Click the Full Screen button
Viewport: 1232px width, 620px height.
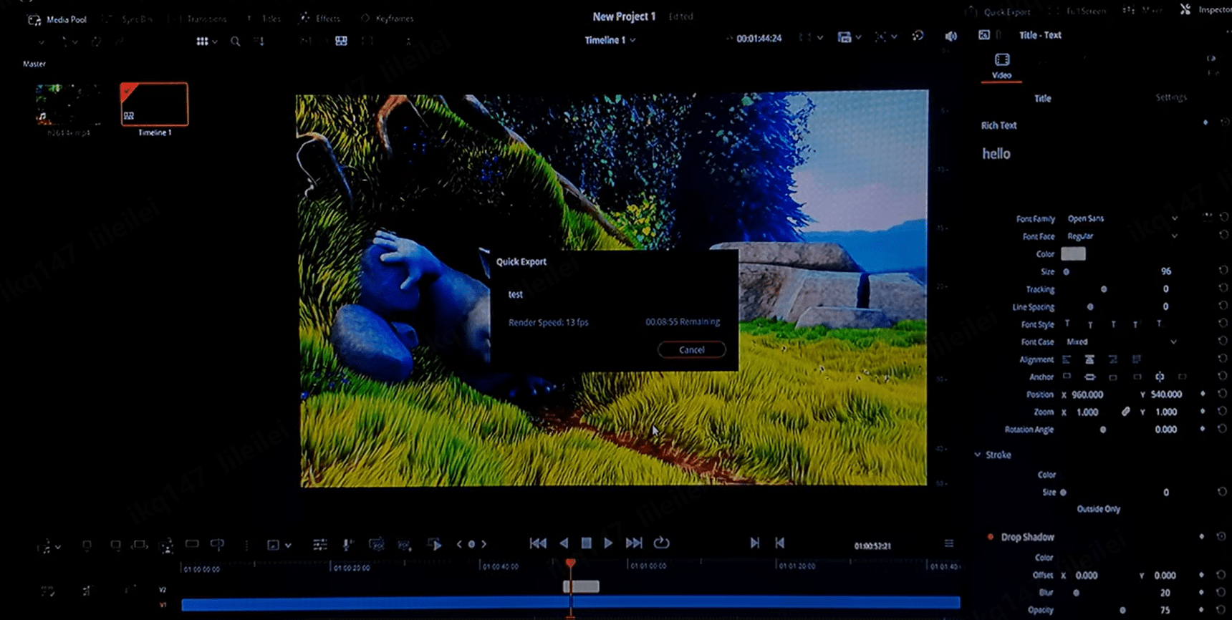[1078, 11]
